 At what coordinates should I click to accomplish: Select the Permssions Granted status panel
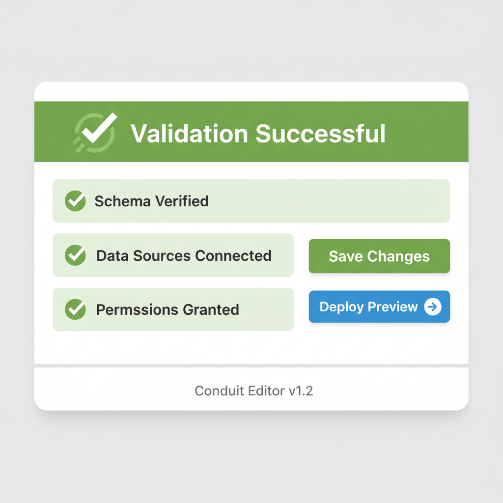point(173,309)
